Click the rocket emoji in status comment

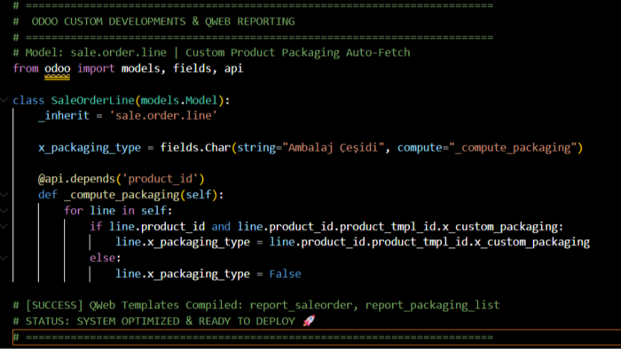click(x=309, y=321)
